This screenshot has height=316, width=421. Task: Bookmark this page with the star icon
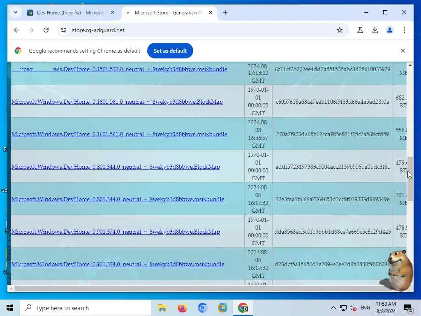[x=339, y=30]
